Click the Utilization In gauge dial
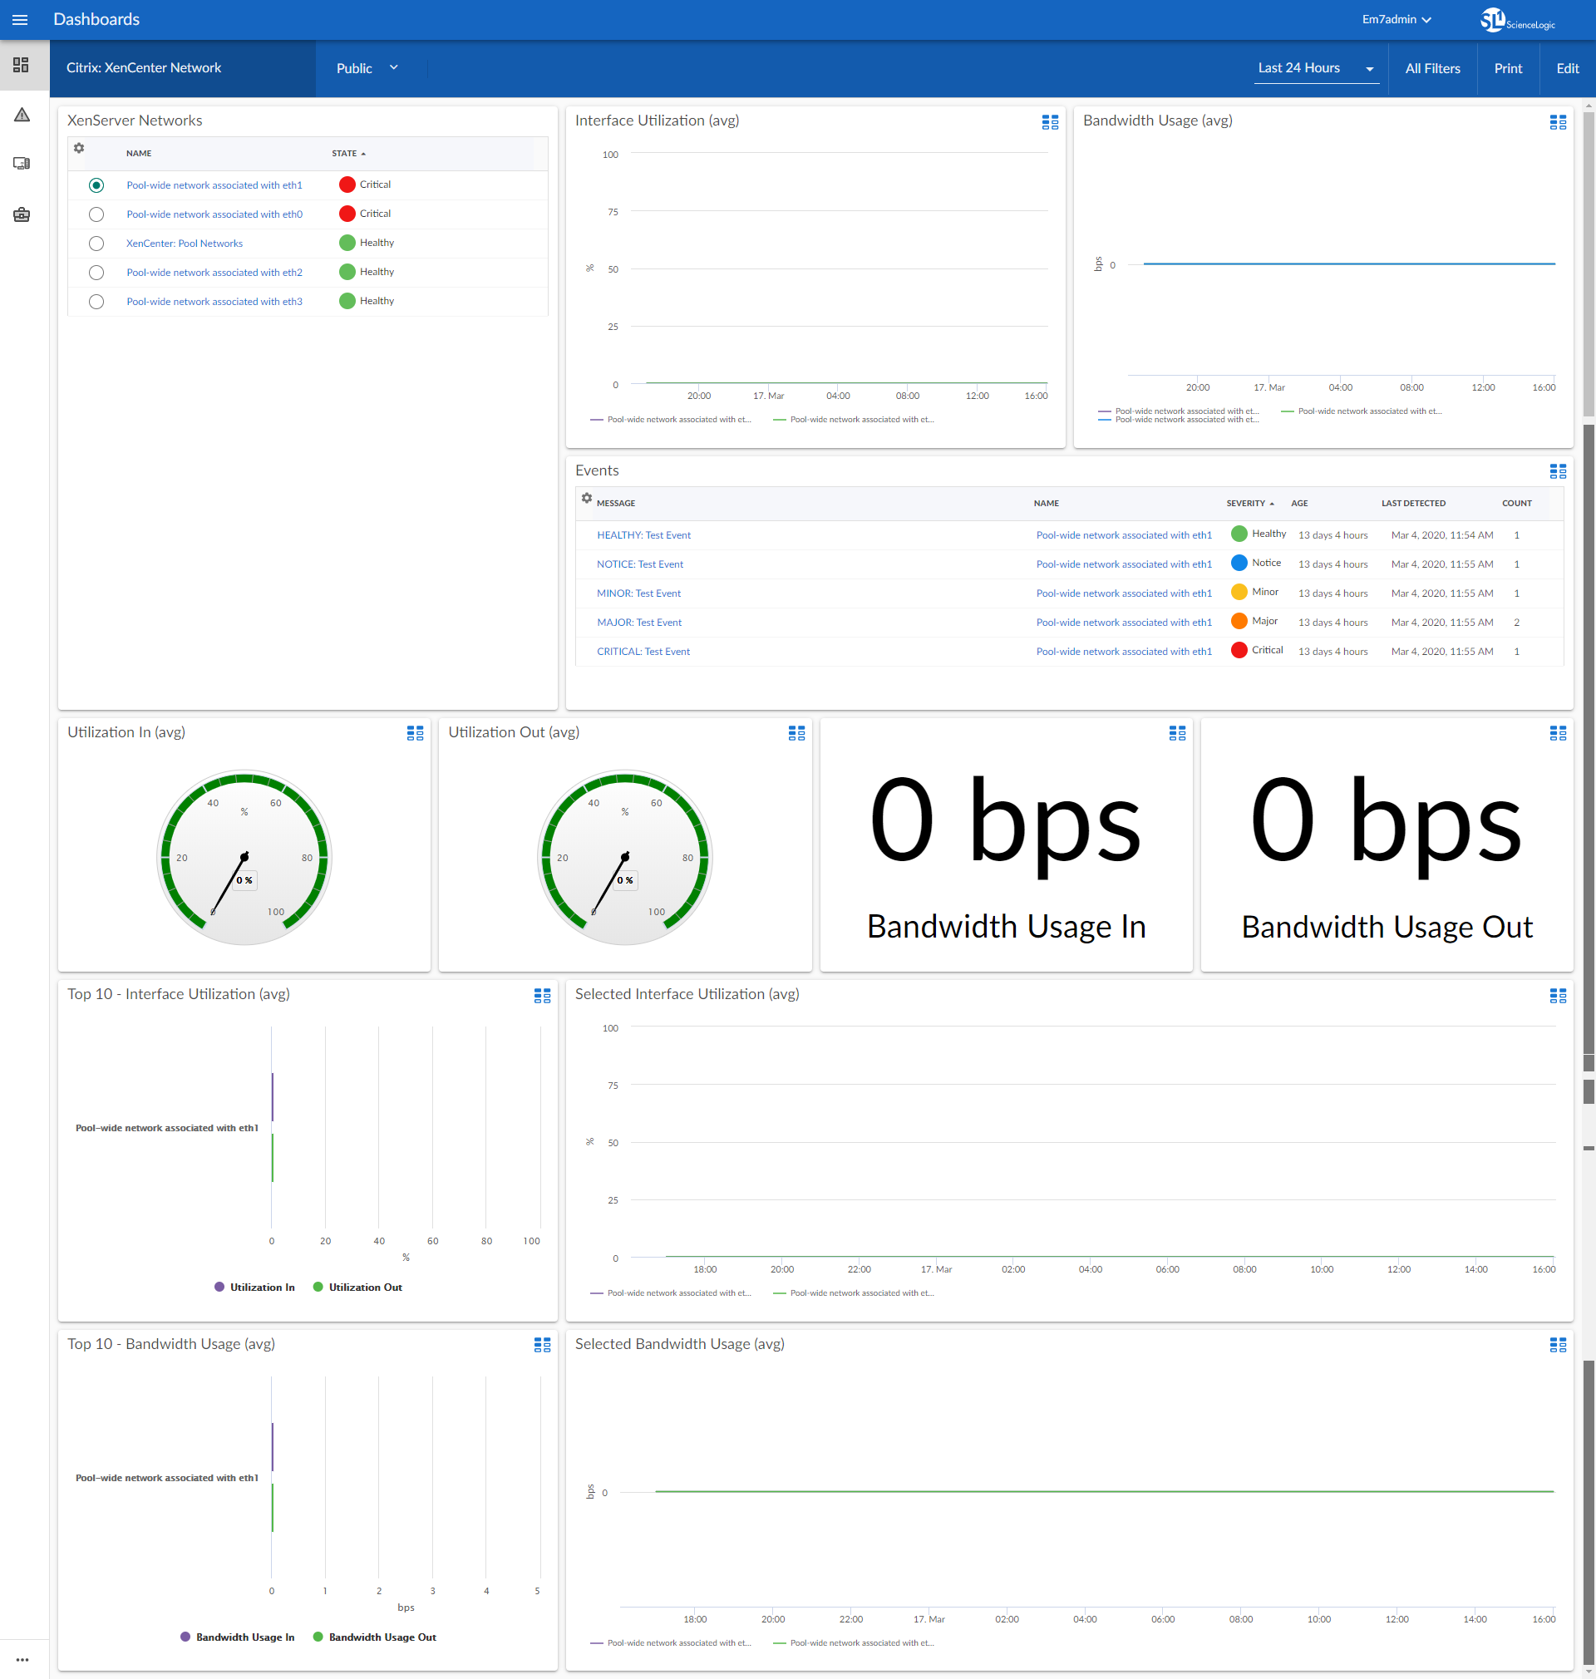 (x=244, y=857)
